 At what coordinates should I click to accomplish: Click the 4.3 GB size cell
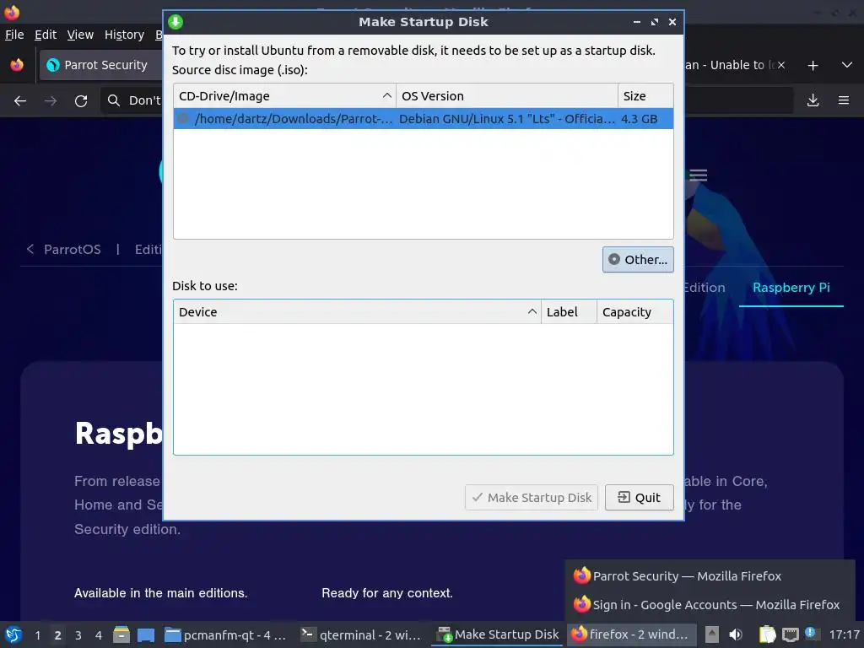click(640, 119)
